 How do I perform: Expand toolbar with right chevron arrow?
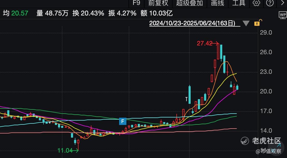point(283,3)
